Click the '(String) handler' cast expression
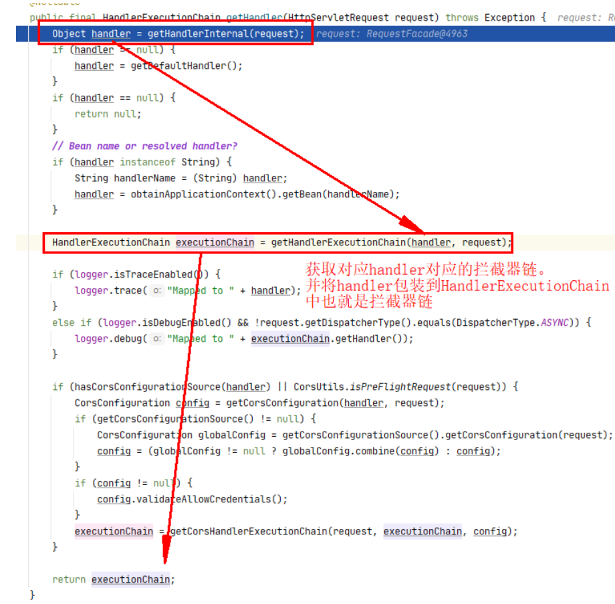Viewport: 615px width, 604px height. click(237, 178)
